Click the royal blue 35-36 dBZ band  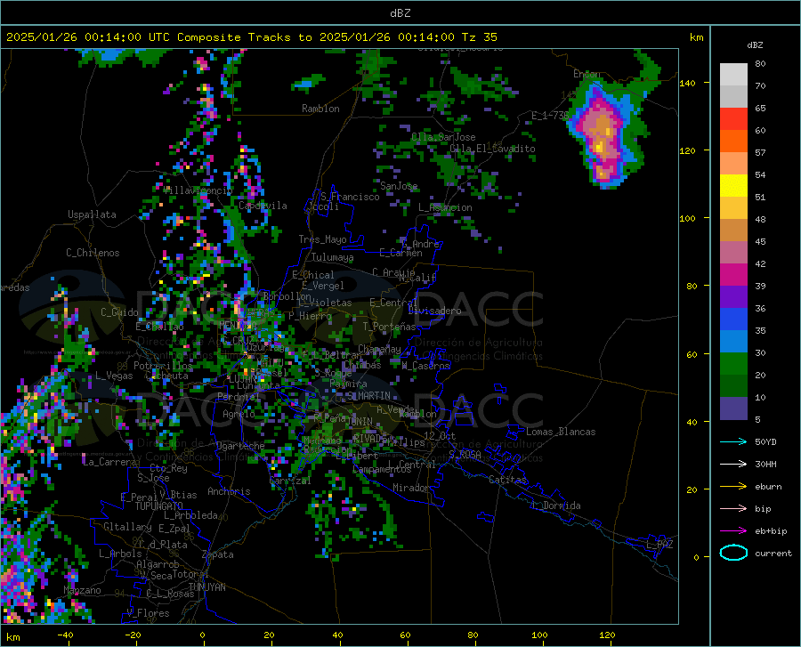click(733, 319)
